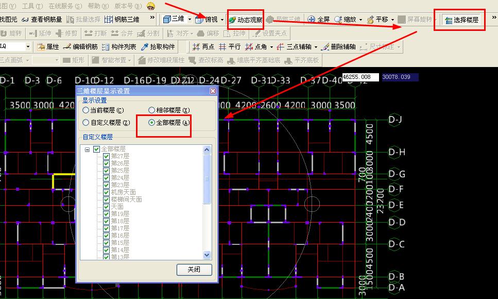Click 删除辅轴 delete auxiliary axis tool
The height and width of the screenshot is (299, 498).
coord(338,47)
